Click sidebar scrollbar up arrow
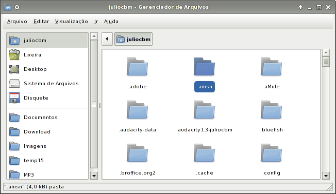The image size is (336, 194). point(94,36)
